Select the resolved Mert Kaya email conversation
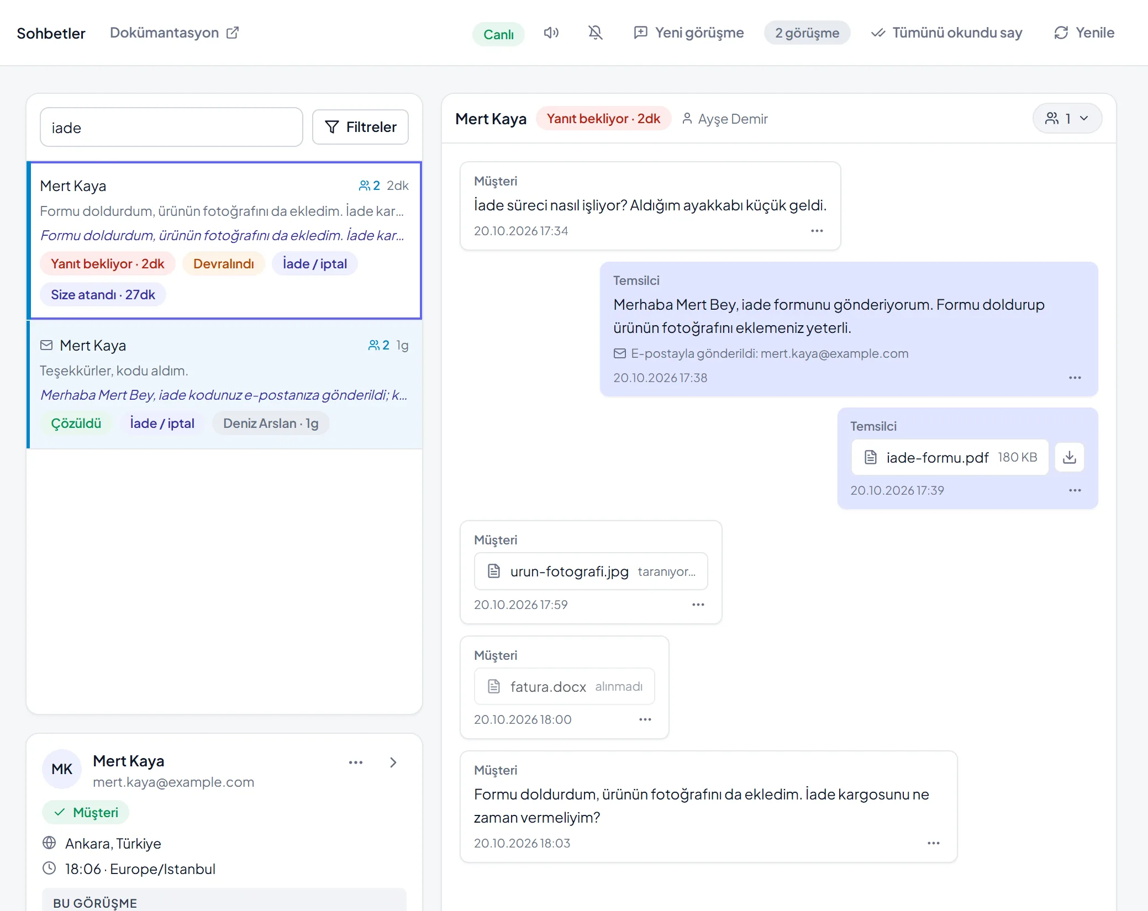 224,384
